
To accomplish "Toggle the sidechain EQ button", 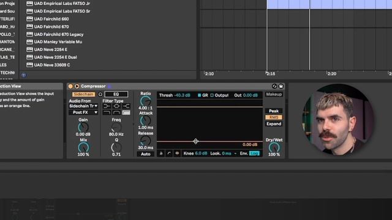I will pos(116,94).
